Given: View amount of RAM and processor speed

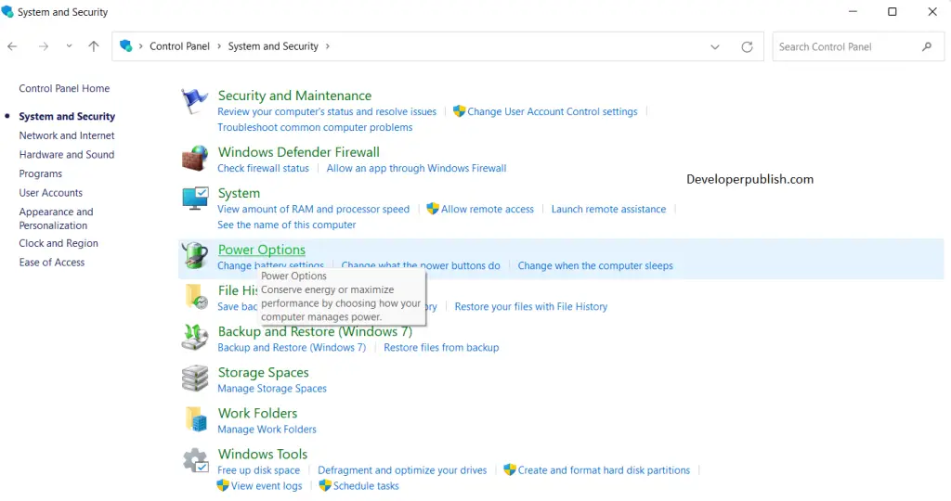Looking at the screenshot, I should click(314, 209).
